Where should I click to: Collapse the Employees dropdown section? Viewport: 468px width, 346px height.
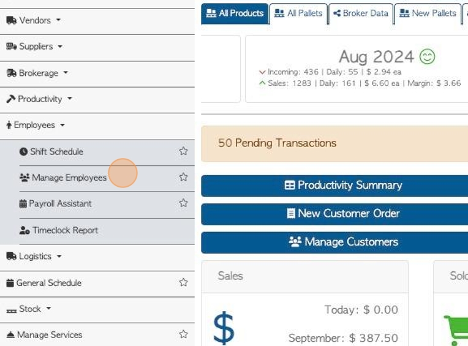click(x=35, y=125)
